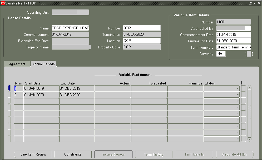
Task: Select the Currency field showing INR
Action: (221, 53)
